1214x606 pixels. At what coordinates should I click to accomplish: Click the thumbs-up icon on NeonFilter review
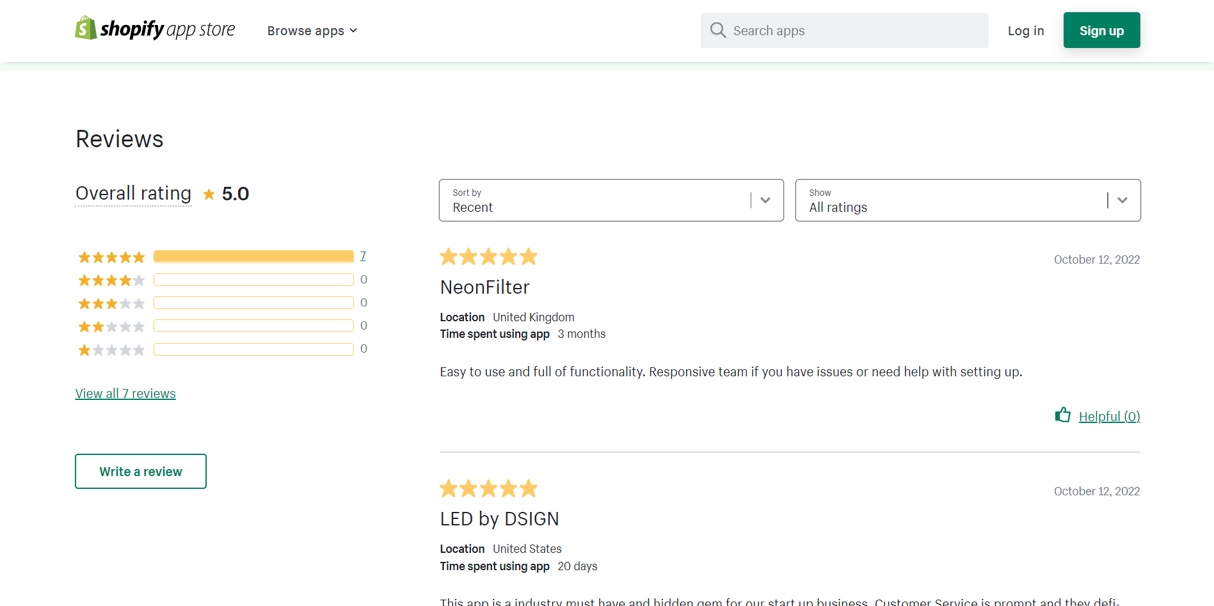click(1062, 415)
